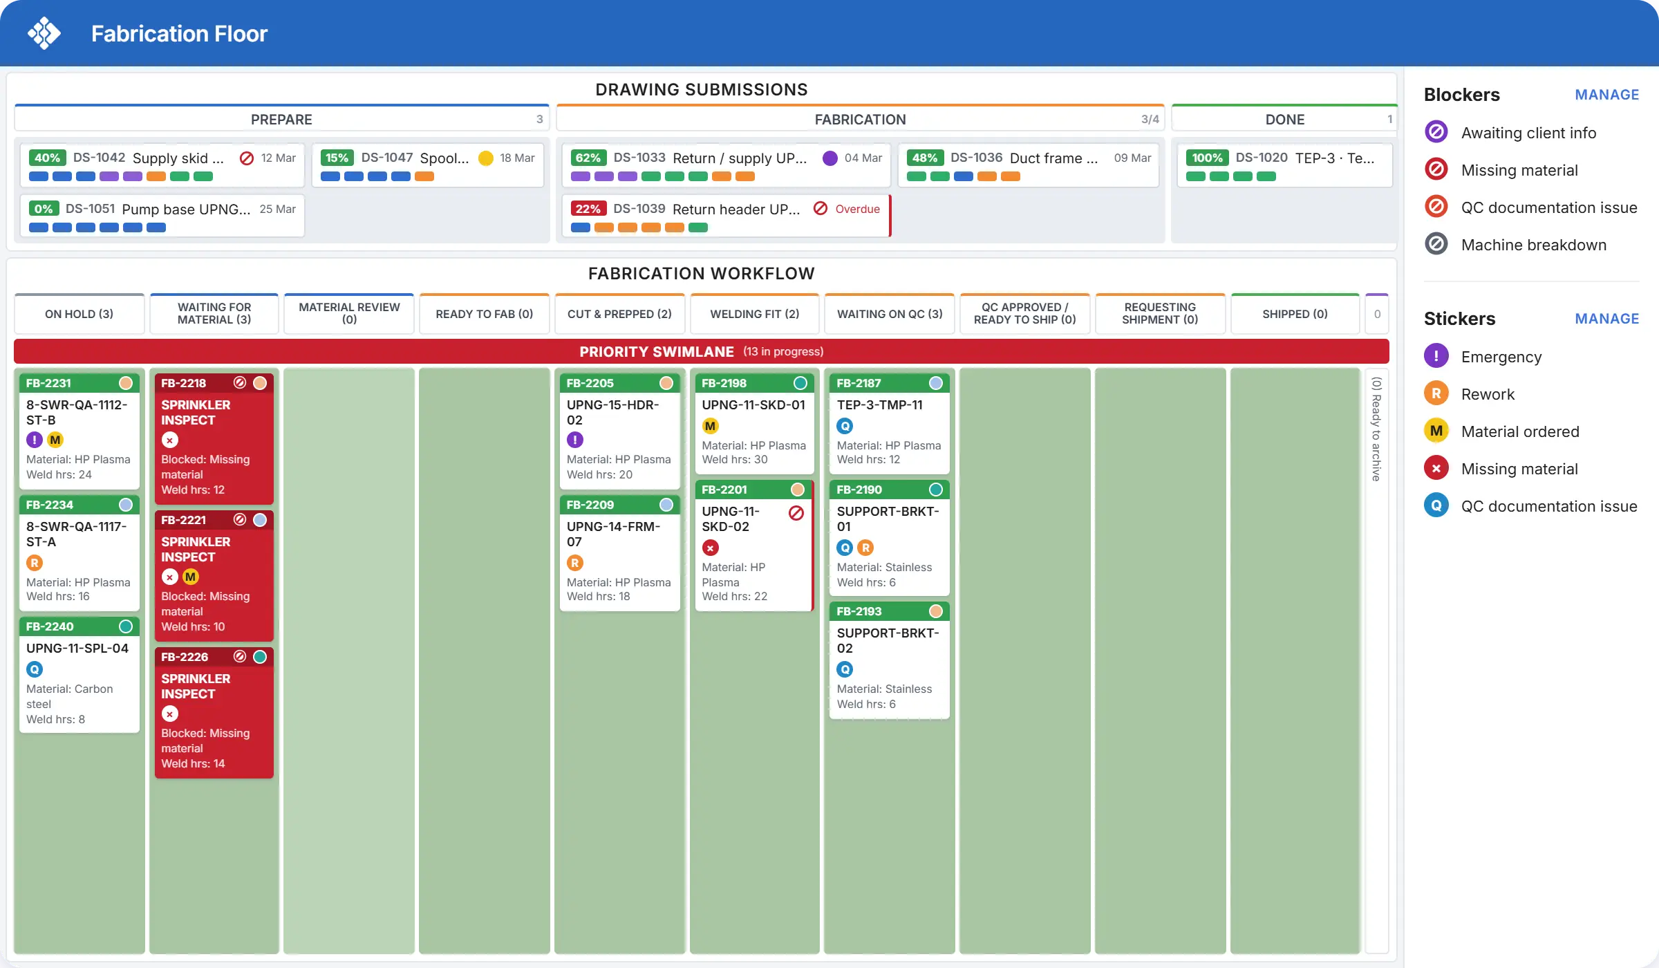Open the Done column header
The width and height of the screenshot is (1659, 968).
click(1284, 119)
